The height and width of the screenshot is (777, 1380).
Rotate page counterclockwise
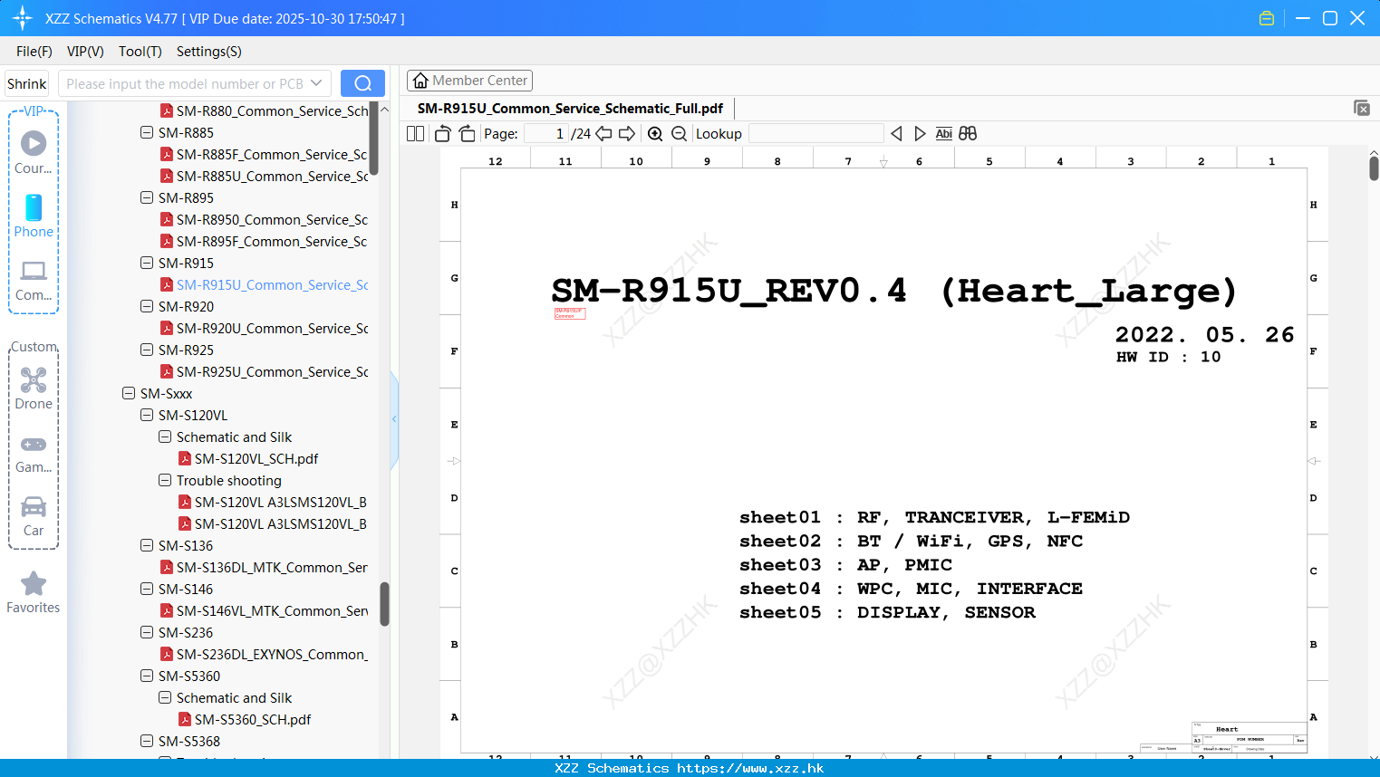[x=442, y=133]
